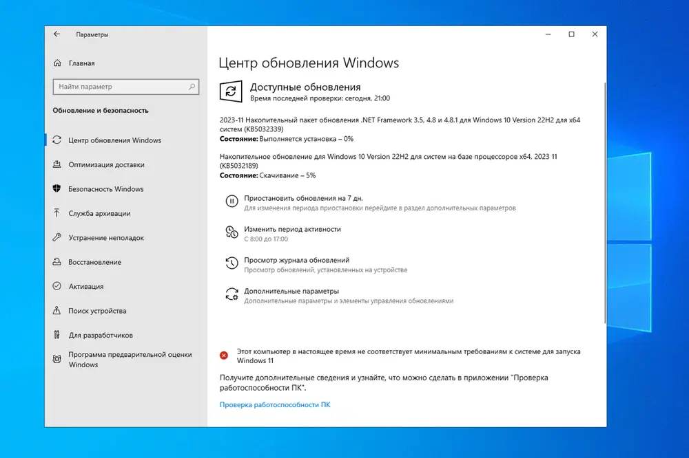Click the vertical scrollbar in update pane
689x458 pixels.
(x=605, y=203)
